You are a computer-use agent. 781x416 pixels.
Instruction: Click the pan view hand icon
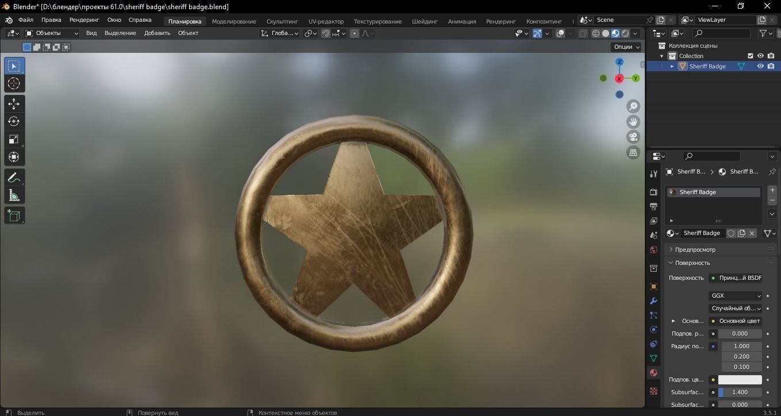(633, 122)
